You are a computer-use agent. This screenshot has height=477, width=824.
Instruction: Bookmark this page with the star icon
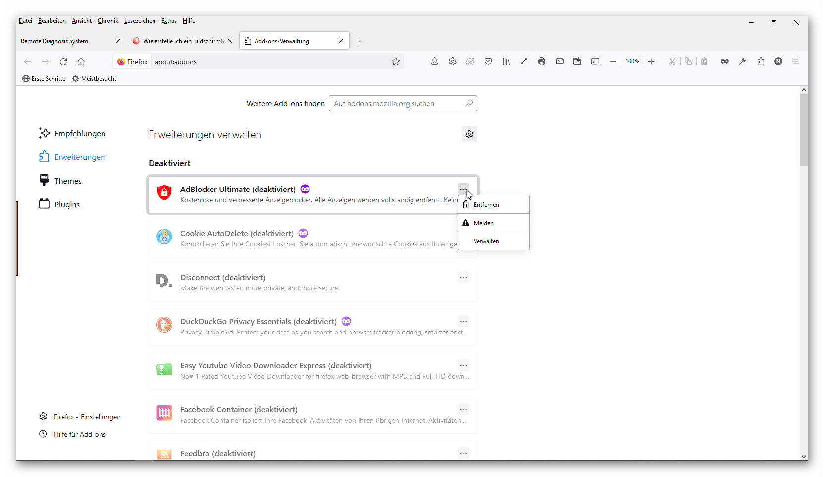[396, 61]
